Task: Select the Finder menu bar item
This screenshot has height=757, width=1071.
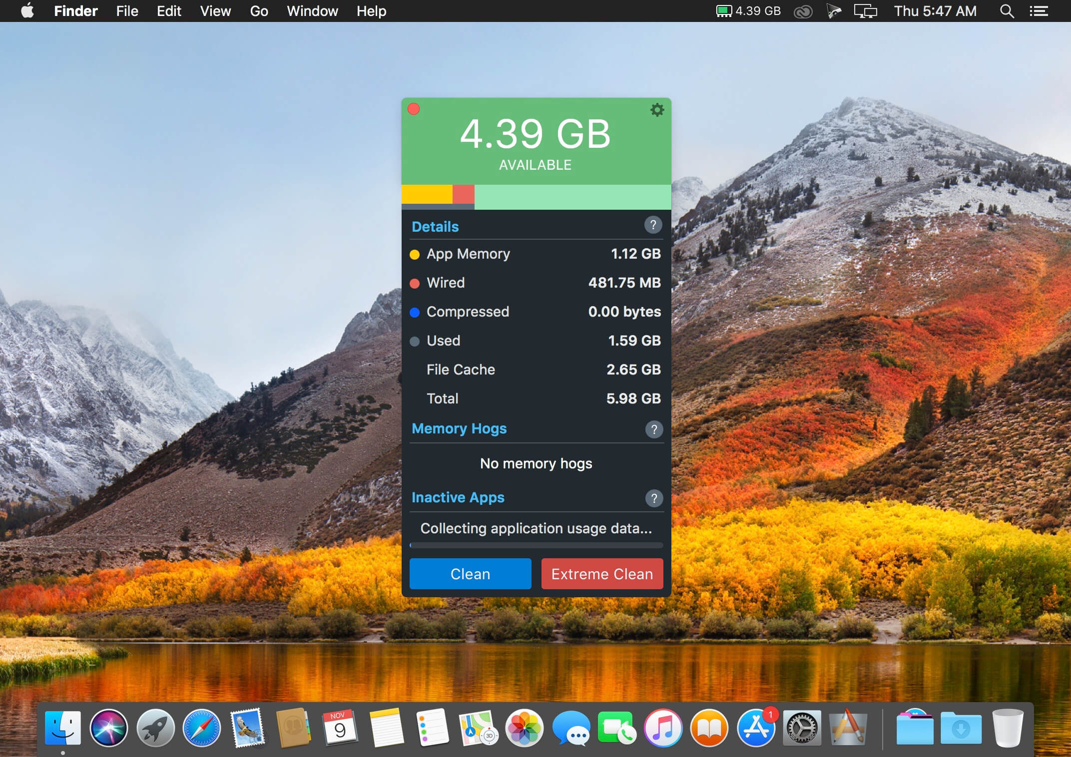Action: (x=74, y=10)
